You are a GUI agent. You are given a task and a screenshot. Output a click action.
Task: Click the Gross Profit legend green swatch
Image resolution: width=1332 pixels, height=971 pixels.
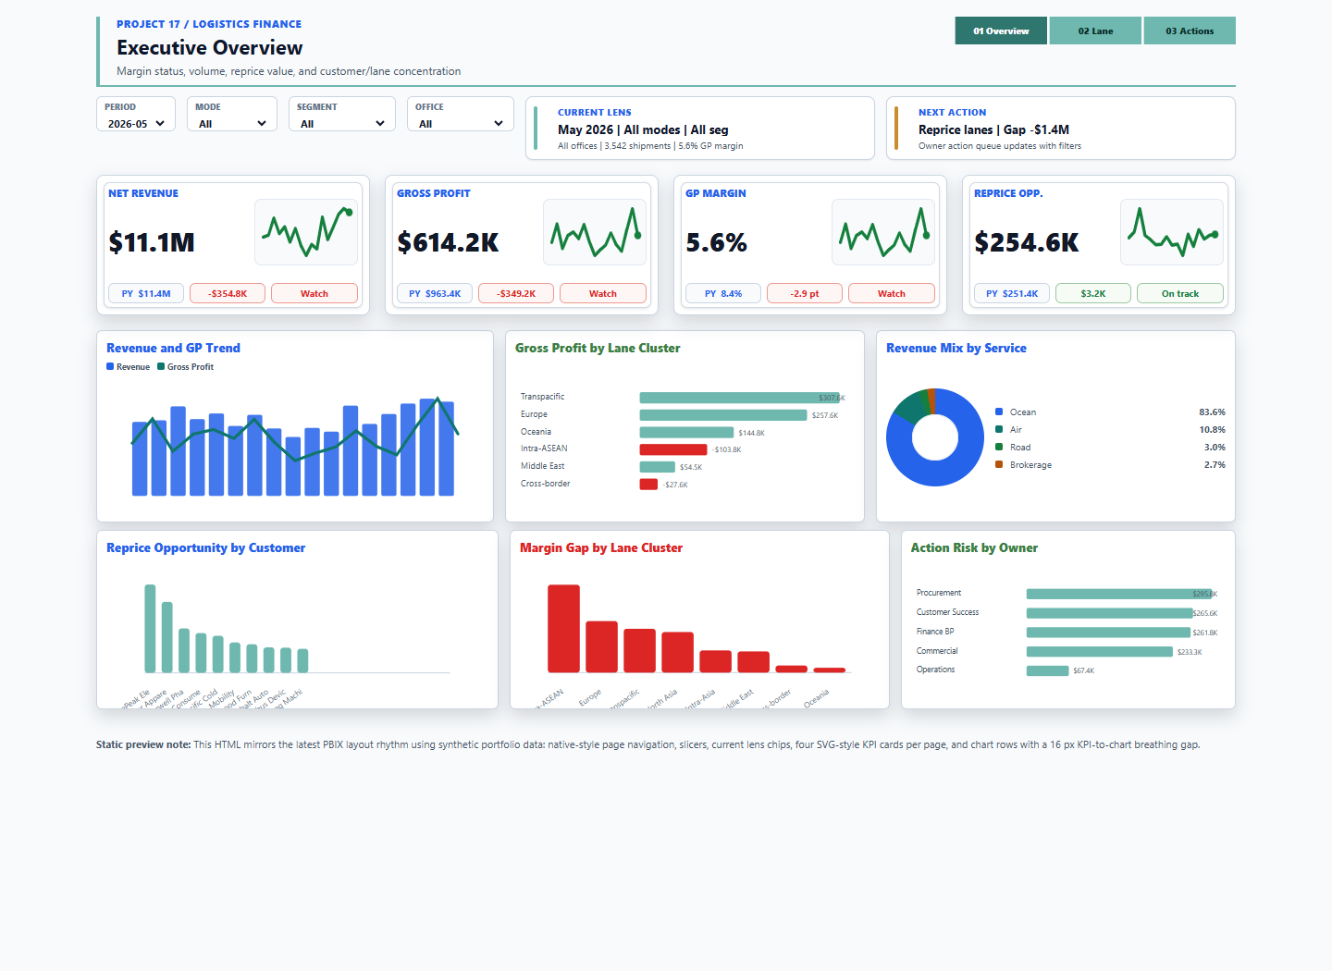tap(161, 367)
